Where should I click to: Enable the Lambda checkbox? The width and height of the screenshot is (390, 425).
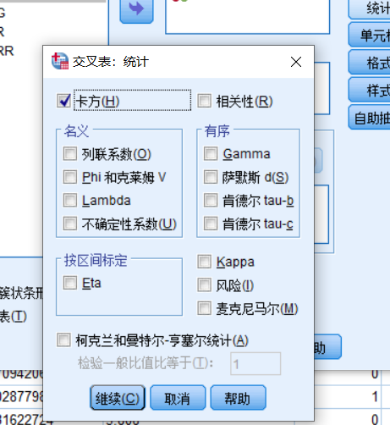[70, 201]
